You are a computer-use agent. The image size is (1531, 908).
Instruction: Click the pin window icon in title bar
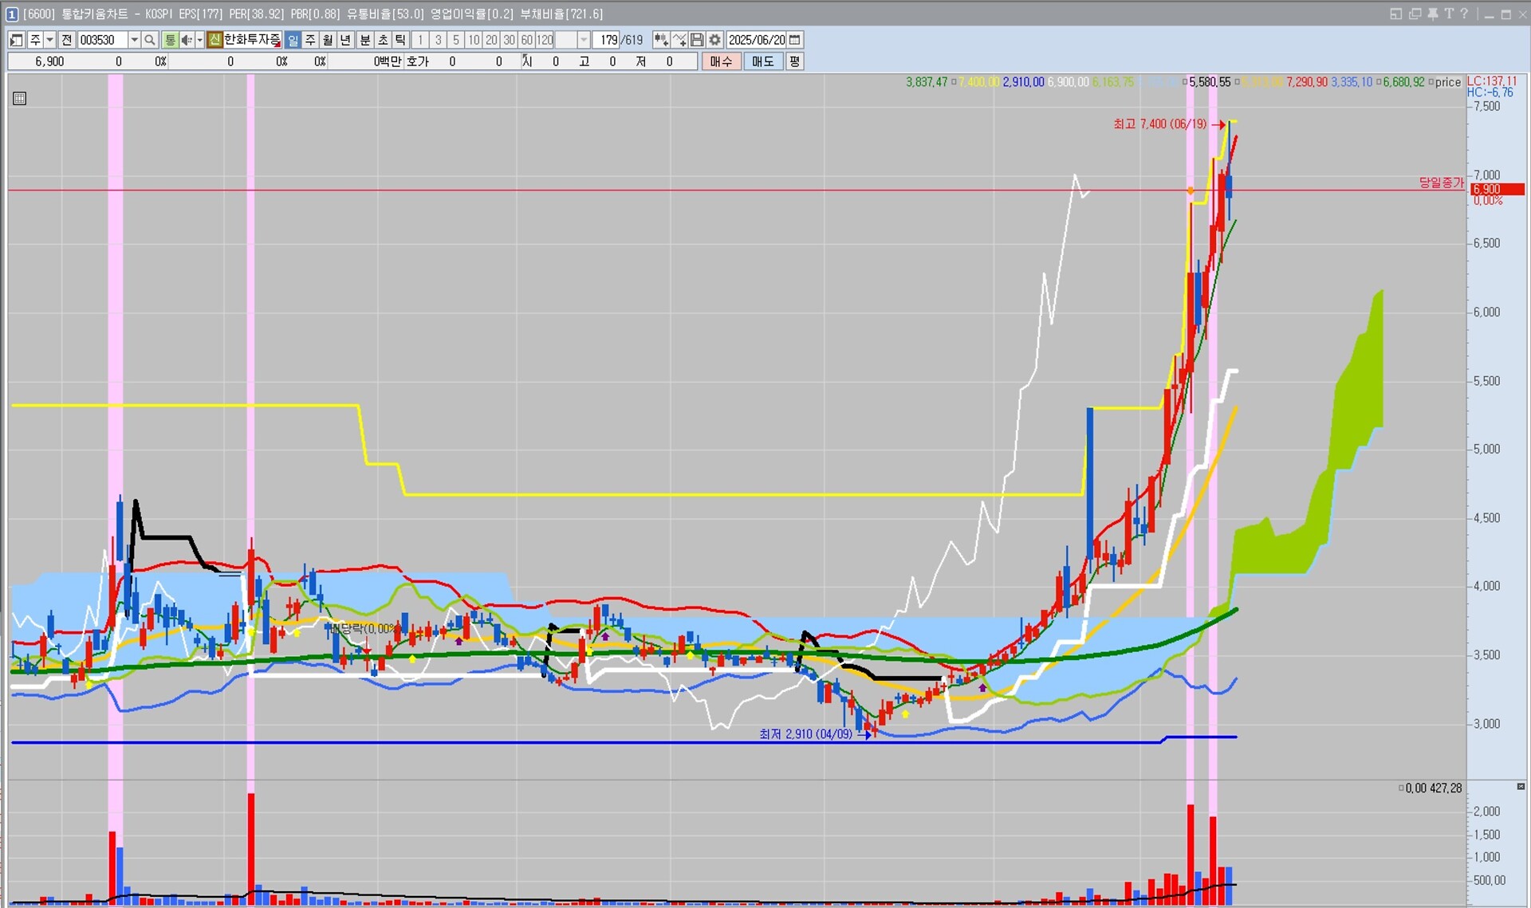pos(1432,14)
